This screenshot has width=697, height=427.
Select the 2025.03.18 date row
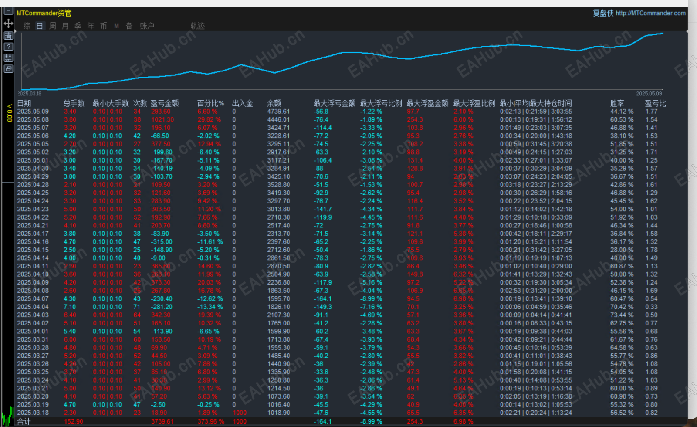pyautogui.click(x=33, y=413)
